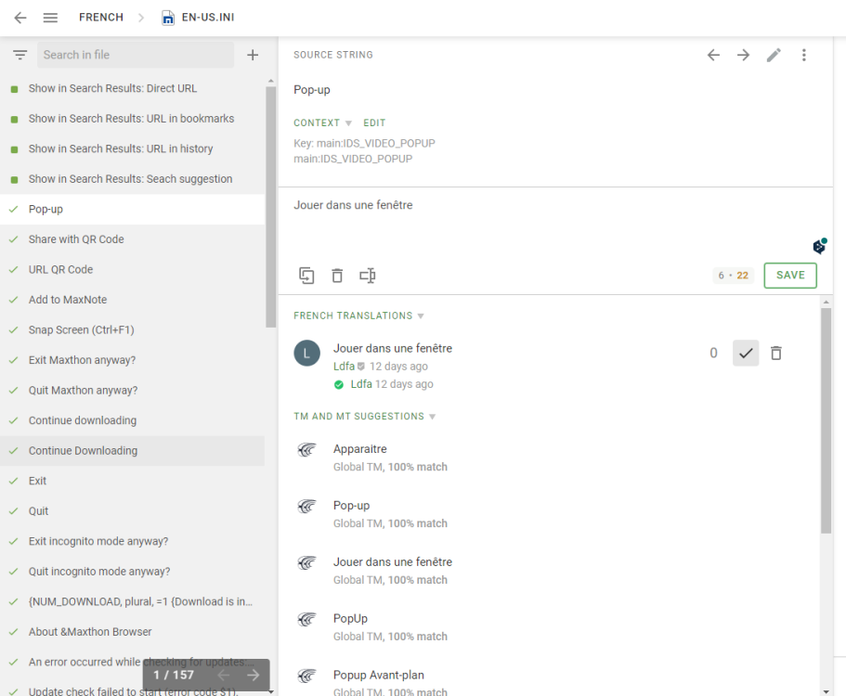The width and height of the screenshot is (846, 696).
Task: Delete Ldfa's translation suggestion
Action: (x=776, y=353)
